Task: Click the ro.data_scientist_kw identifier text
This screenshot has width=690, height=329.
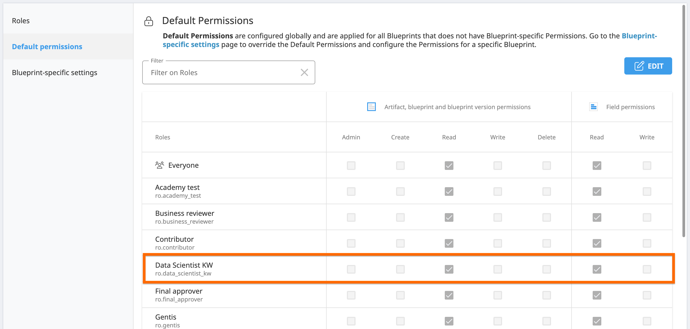Action: click(x=183, y=273)
